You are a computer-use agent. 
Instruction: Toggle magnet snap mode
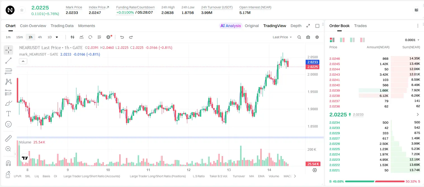click(8, 163)
